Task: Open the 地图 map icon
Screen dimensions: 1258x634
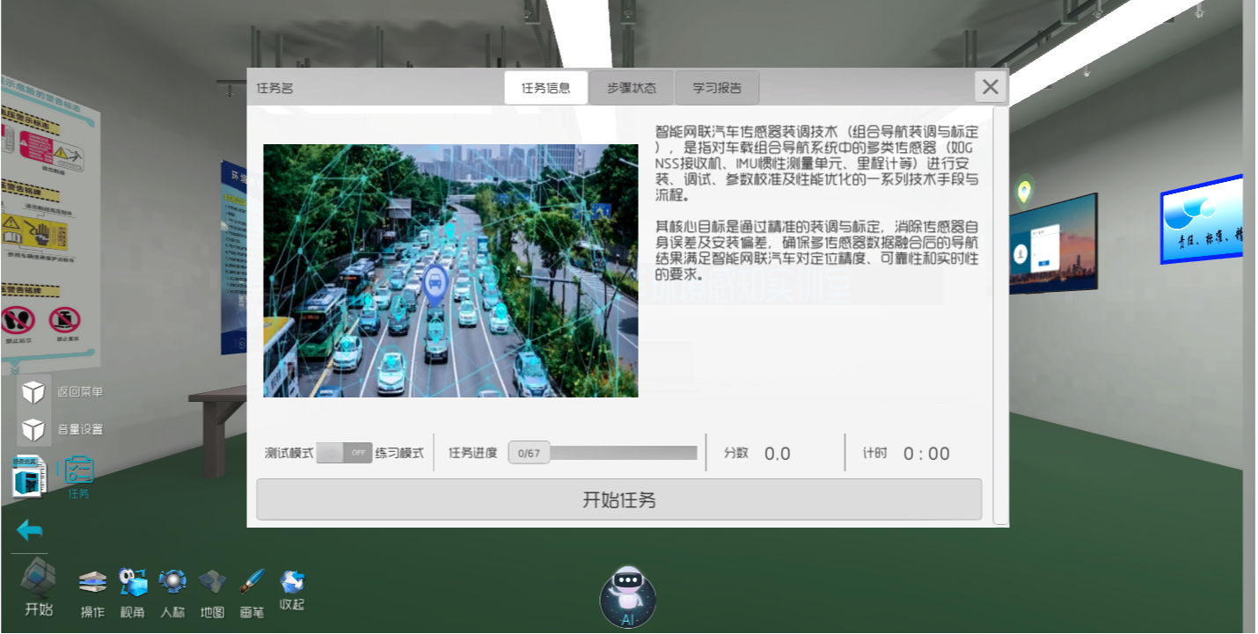Action: [x=212, y=583]
